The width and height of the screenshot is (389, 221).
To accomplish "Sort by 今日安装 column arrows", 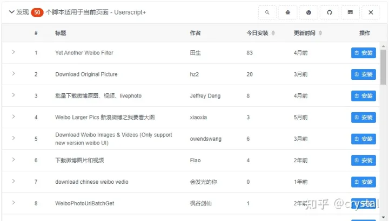I will 273,33.
